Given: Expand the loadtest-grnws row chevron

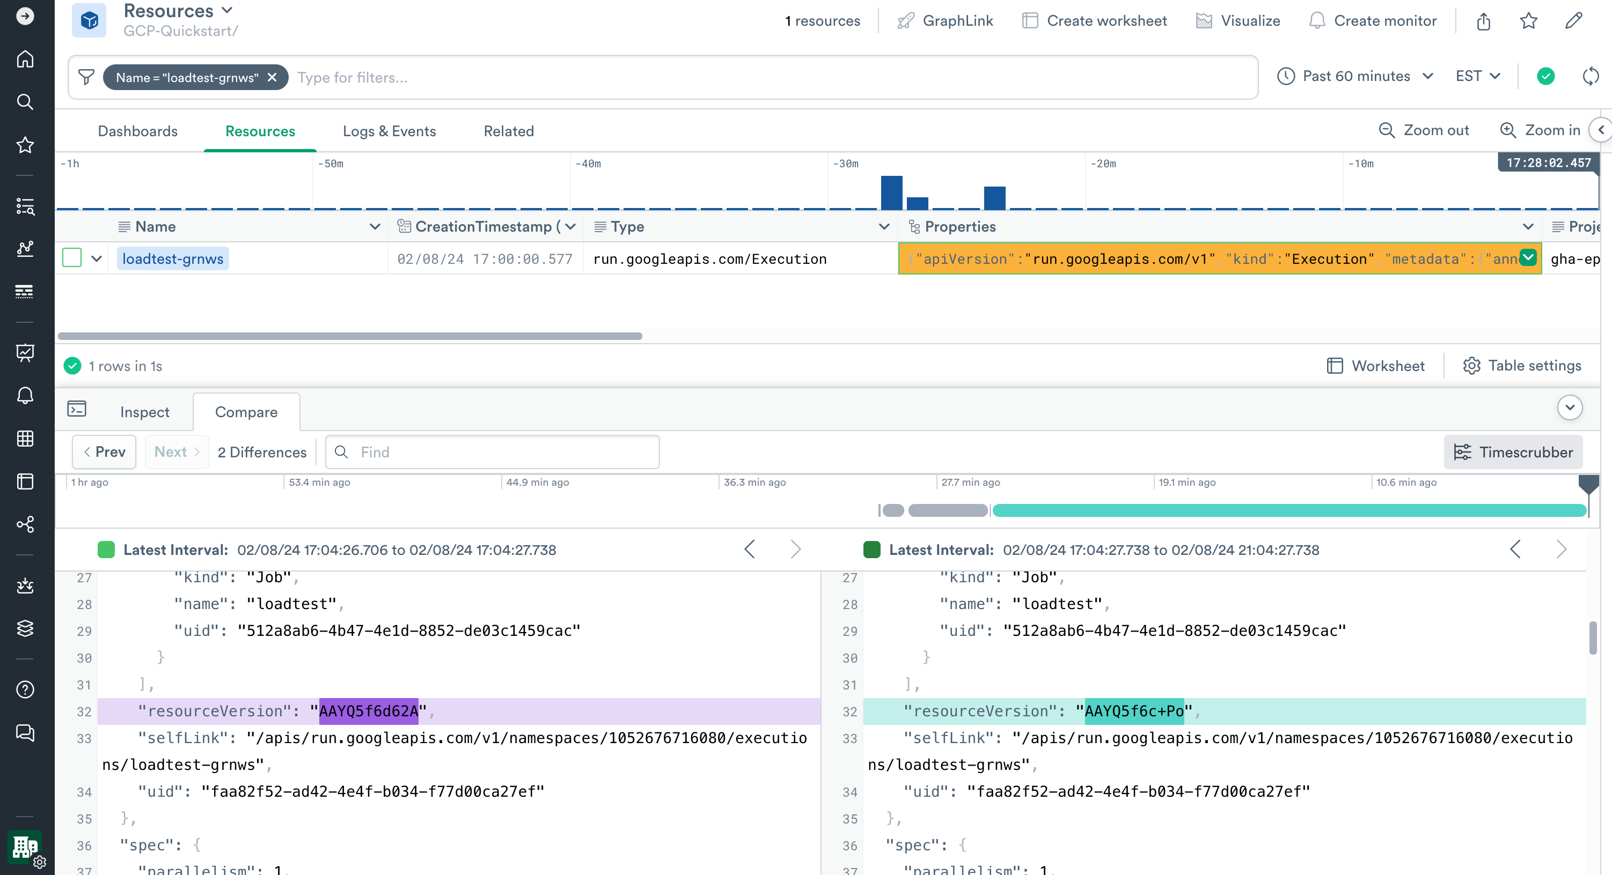Looking at the screenshot, I should click(x=97, y=258).
